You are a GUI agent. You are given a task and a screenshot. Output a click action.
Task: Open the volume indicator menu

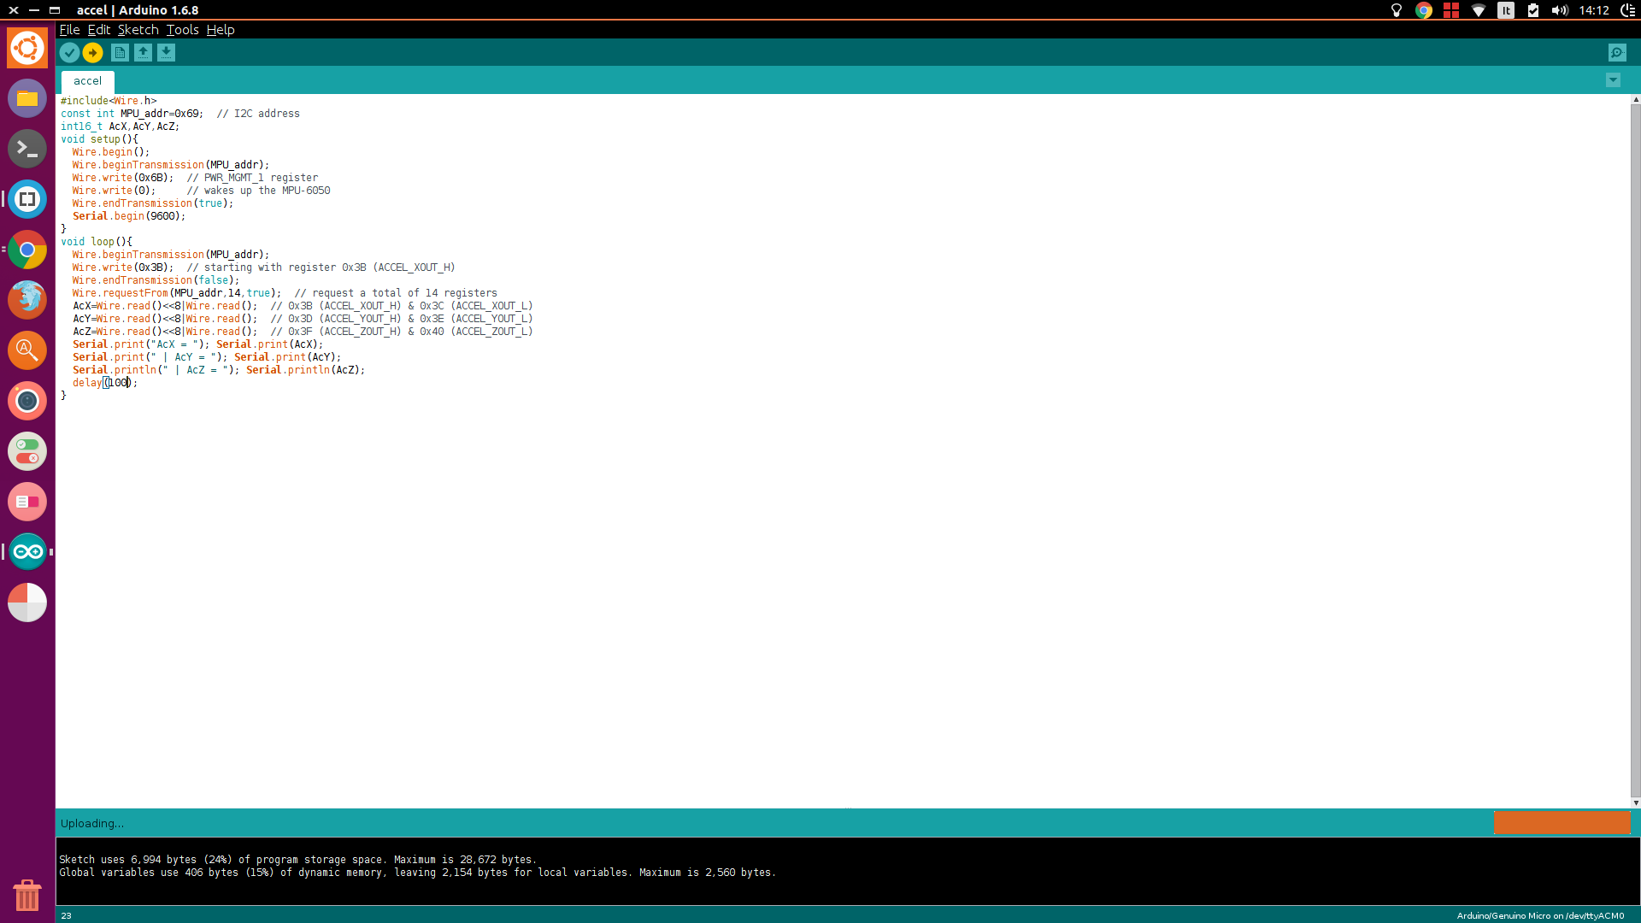[x=1560, y=10]
